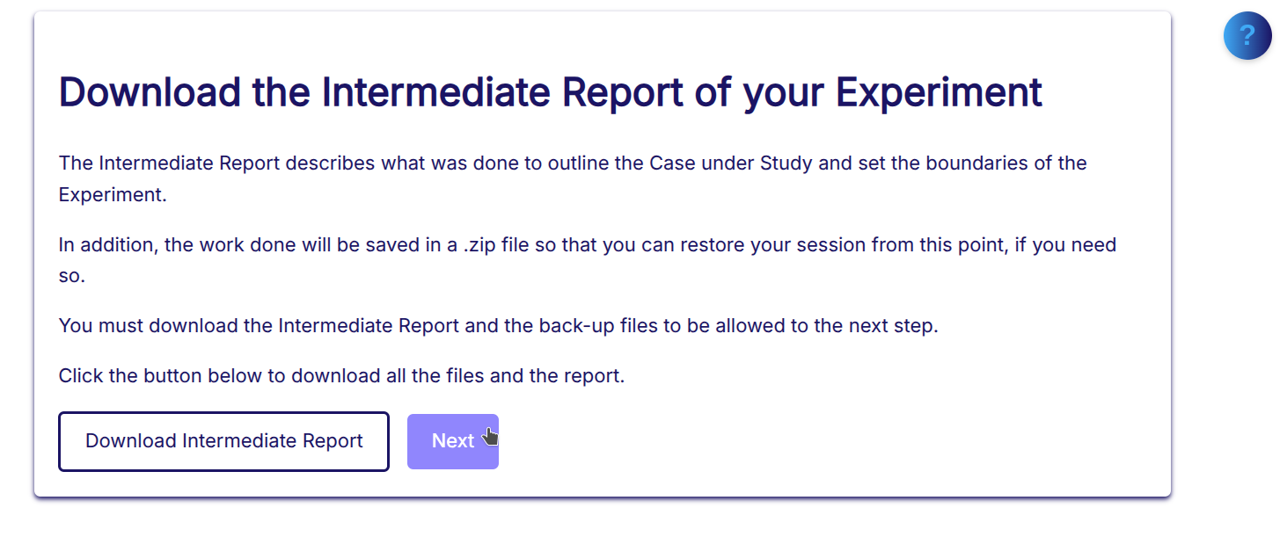Click the heading Download the Intermediate Report
Screen dimensions: 1287x537
(x=549, y=91)
